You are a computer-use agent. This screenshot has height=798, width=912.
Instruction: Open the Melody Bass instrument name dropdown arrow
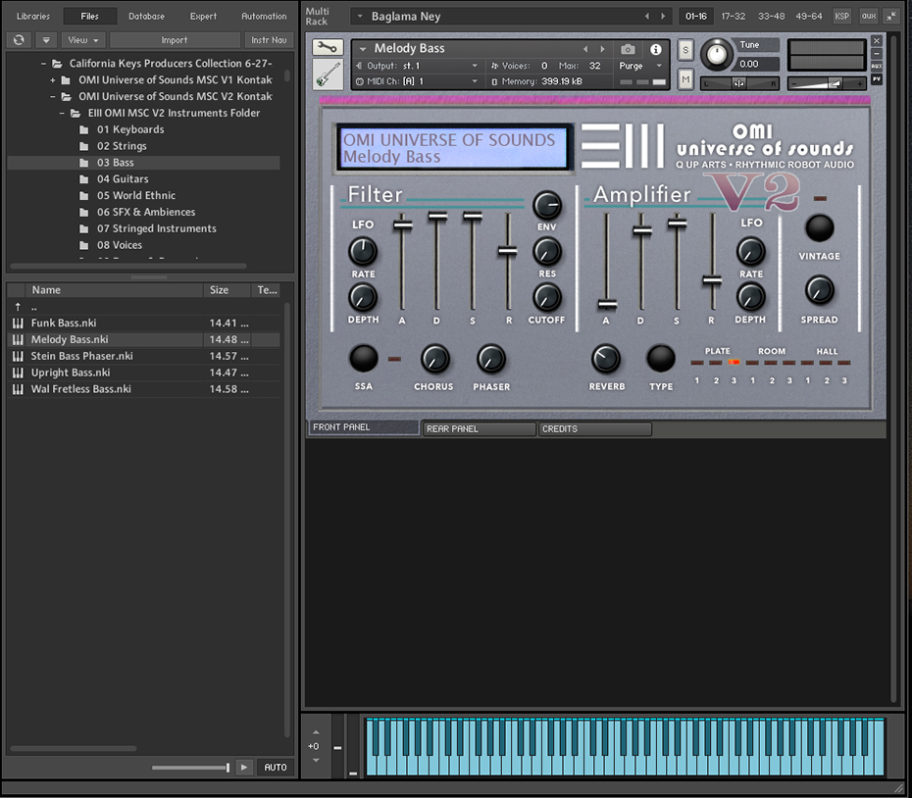click(363, 49)
